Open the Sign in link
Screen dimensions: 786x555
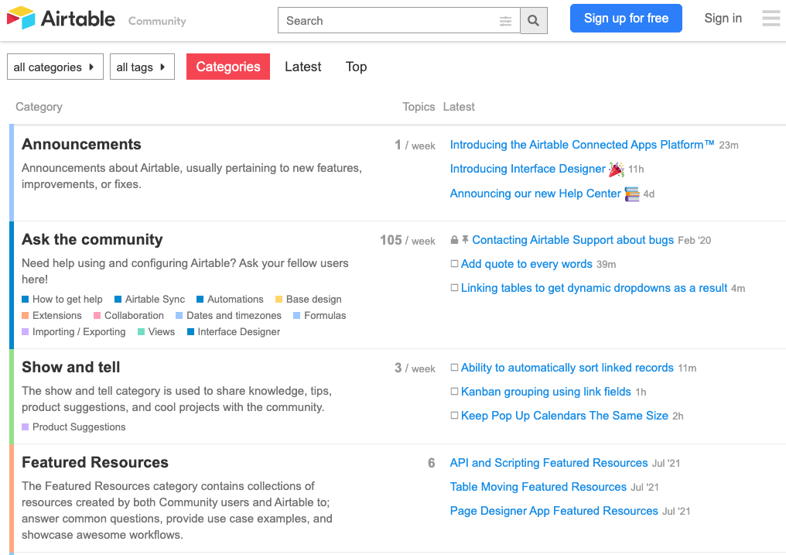pyautogui.click(x=723, y=18)
